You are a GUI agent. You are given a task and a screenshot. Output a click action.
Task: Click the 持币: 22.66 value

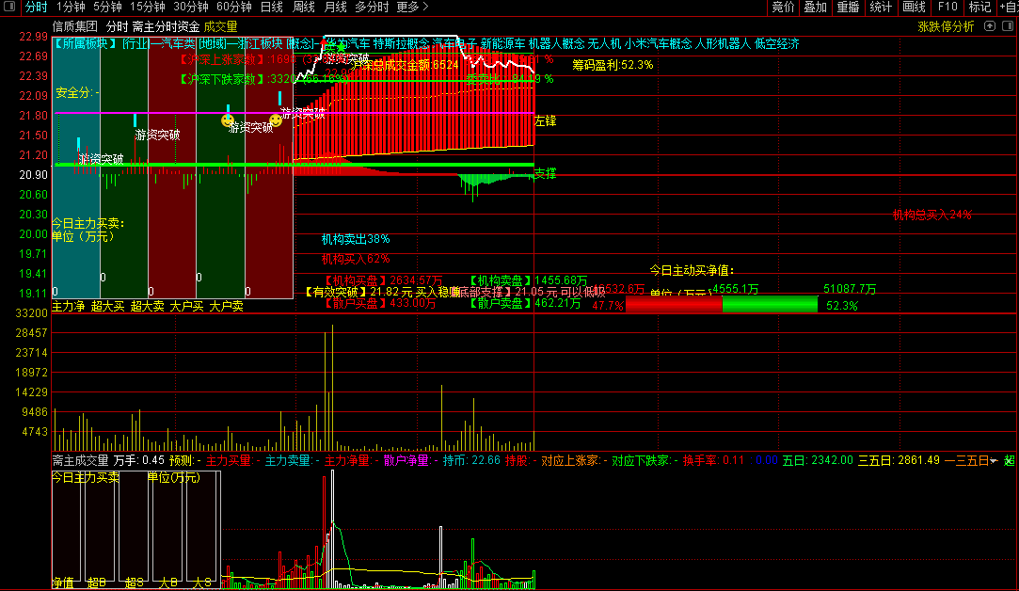point(471,460)
